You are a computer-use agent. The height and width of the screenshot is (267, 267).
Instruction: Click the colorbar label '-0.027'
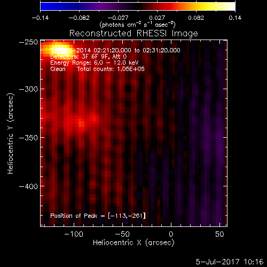click(x=118, y=18)
